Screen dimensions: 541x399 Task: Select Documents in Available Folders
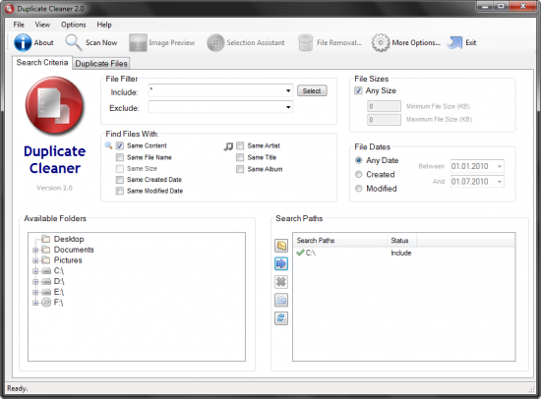pyautogui.click(x=74, y=250)
